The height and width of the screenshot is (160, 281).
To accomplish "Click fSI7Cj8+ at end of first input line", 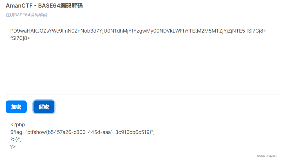I will [x=256, y=31].
